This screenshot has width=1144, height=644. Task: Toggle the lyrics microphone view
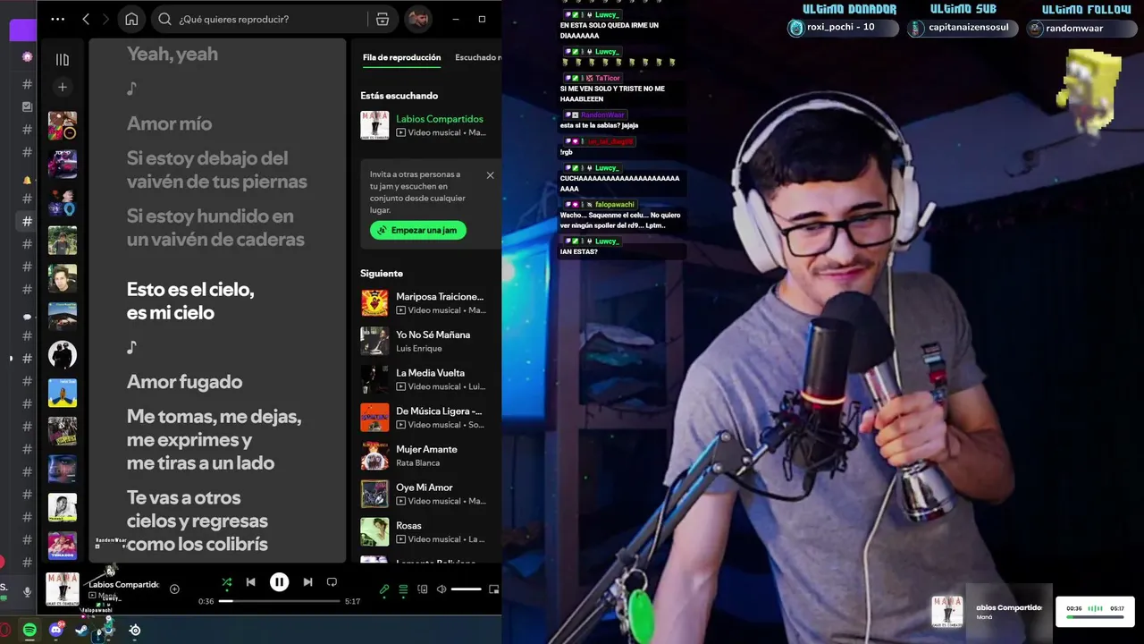coord(384,589)
